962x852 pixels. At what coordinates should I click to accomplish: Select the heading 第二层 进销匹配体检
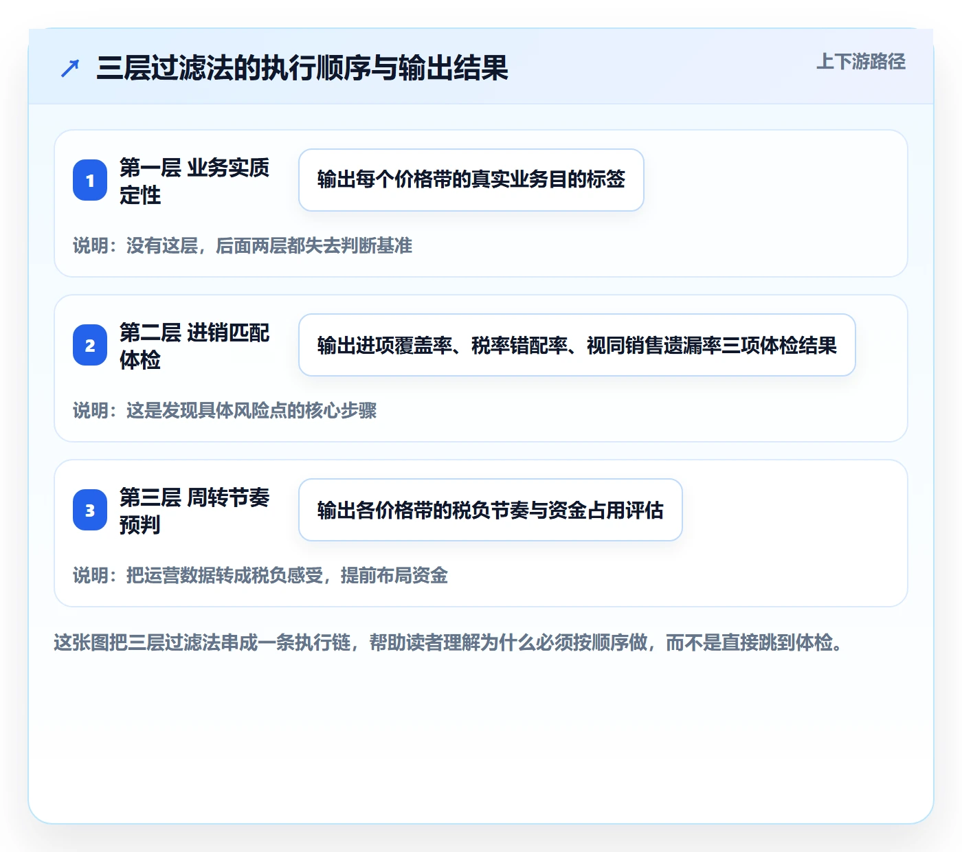[194, 346]
